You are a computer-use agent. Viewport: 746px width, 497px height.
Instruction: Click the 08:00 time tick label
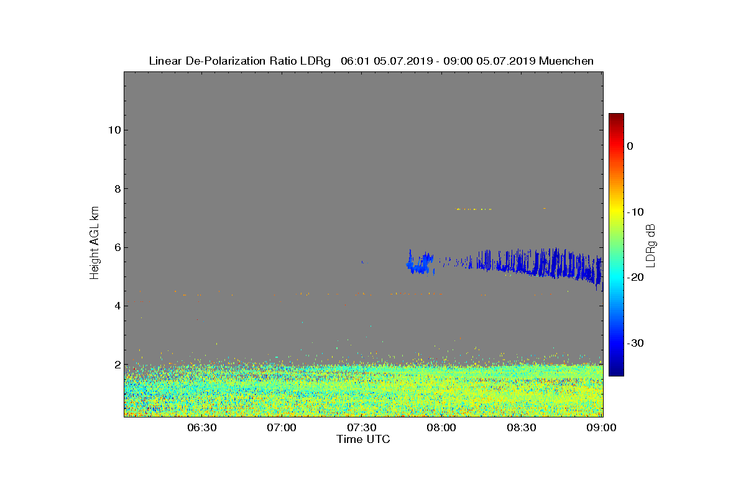pos(442,427)
